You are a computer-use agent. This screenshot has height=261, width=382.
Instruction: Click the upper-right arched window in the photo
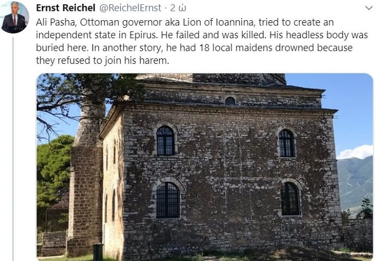click(286, 143)
